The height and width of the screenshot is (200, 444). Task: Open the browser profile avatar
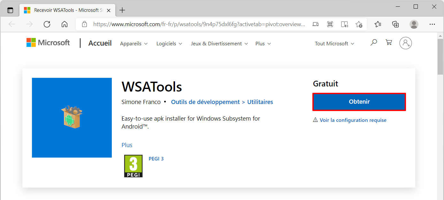414,24
